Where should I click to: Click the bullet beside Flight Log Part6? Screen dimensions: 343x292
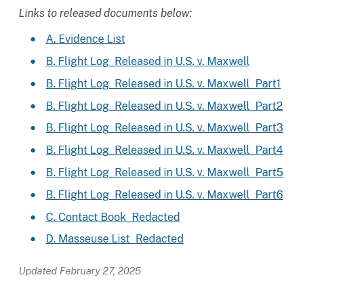click(x=33, y=195)
